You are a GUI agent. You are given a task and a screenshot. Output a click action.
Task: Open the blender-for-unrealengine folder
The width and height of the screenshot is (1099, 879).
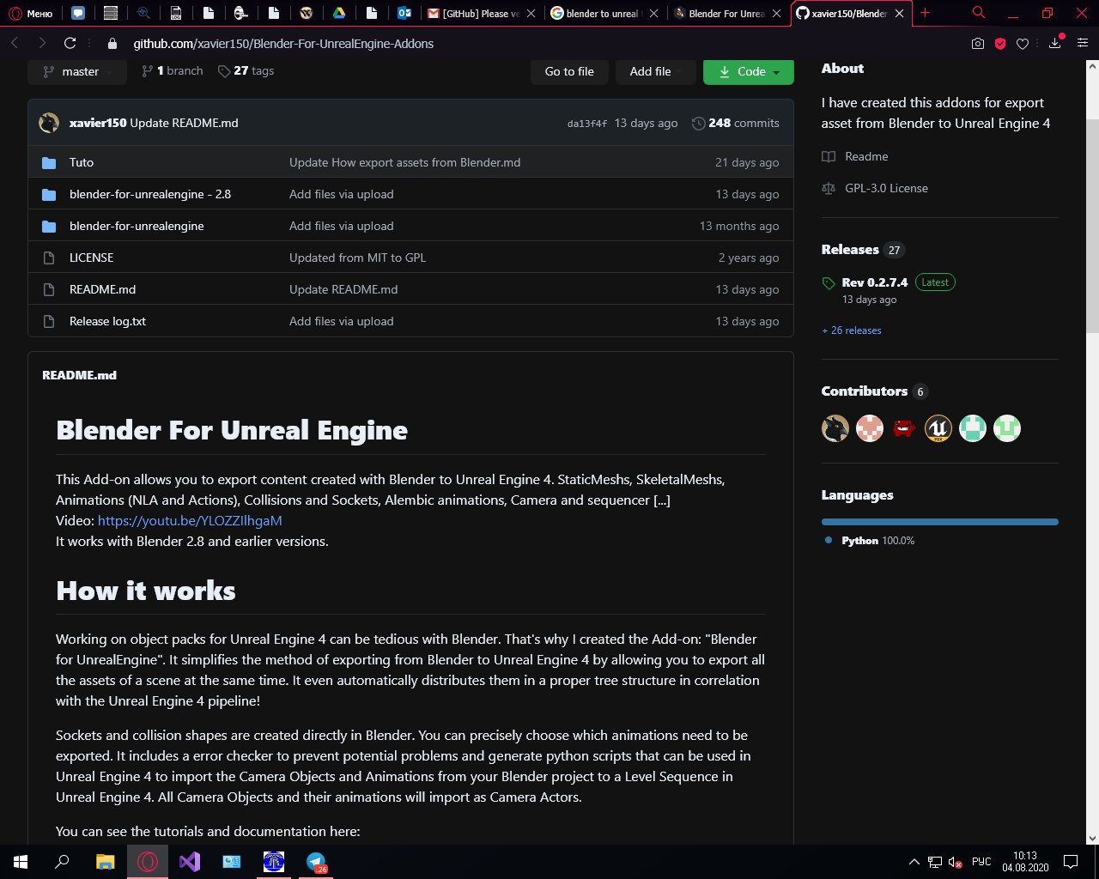pos(137,226)
